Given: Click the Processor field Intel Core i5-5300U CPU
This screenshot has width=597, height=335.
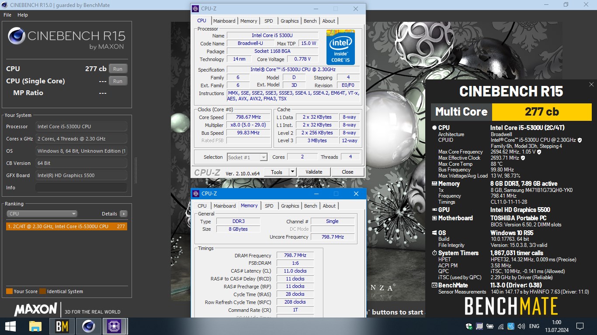Looking at the screenshot, I should tap(81, 126).
